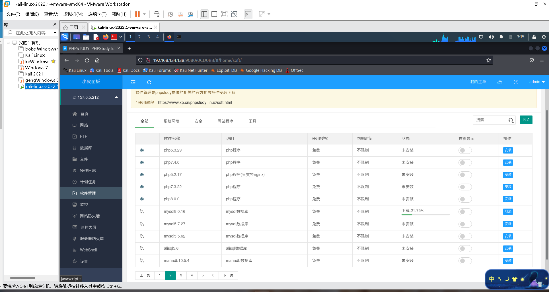Collapse the 157.0.5.212 server section
Viewport: 549px width, 292px height.
(x=116, y=97)
